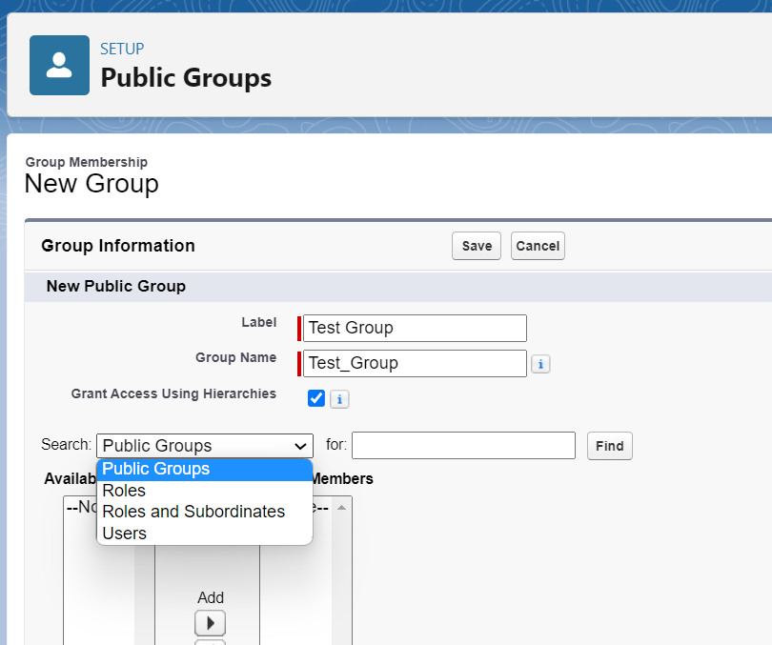The image size is (772, 645).
Task: Click the Add arrow button
Action: [x=211, y=623]
